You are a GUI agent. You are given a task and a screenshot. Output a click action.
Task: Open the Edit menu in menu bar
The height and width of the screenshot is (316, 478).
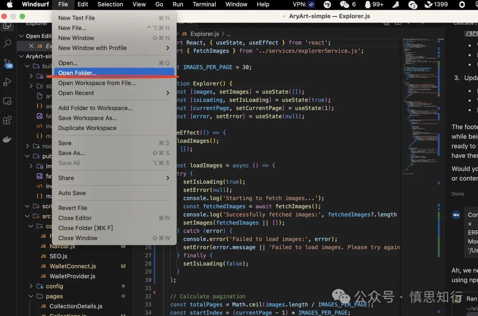(83, 4)
